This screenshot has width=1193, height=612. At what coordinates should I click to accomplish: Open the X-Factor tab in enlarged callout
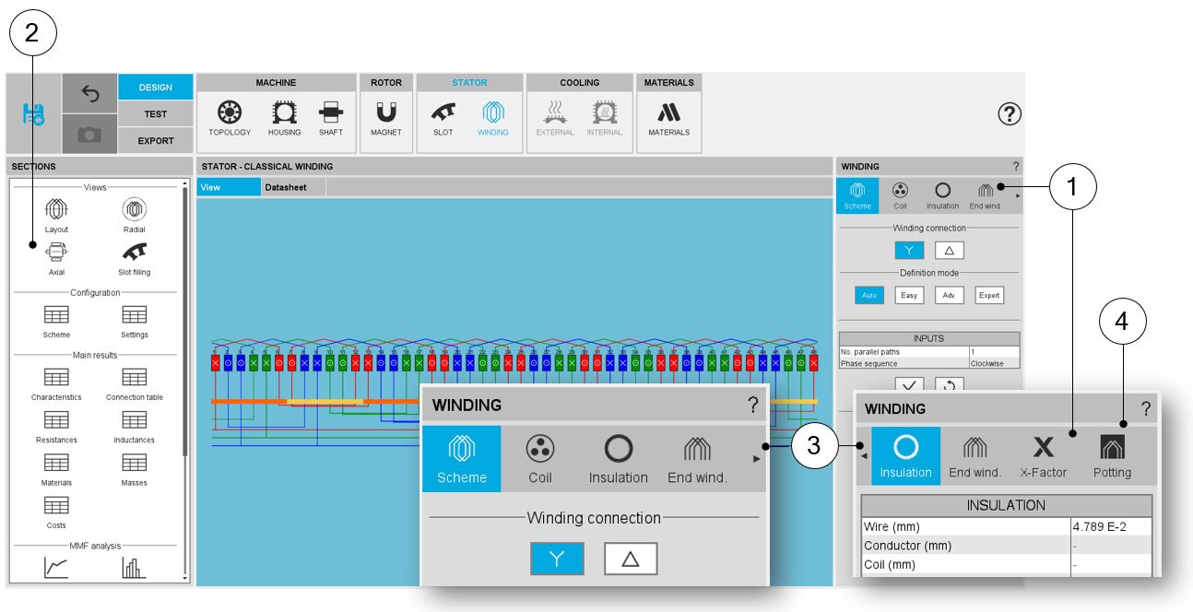click(x=1043, y=457)
